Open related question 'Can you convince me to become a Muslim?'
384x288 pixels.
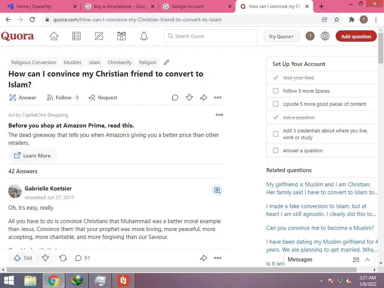pyautogui.click(x=320, y=228)
